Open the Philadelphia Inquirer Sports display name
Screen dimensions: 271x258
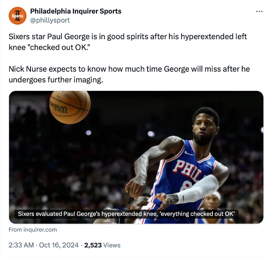pyautogui.click(x=75, y=11)
